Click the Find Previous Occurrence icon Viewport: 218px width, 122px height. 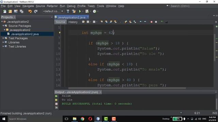click(x=106, y=22)
